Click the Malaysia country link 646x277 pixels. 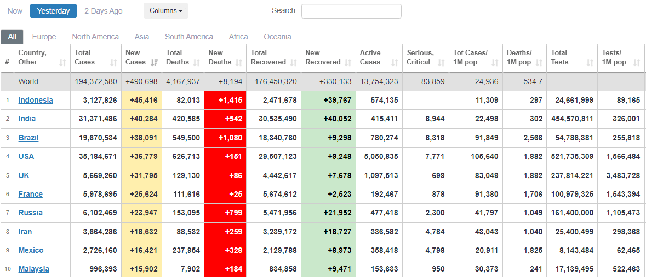click(33, 269)
